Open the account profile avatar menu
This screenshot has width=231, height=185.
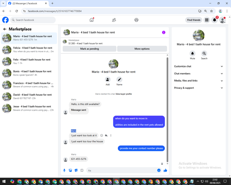(x=222, y=20)
